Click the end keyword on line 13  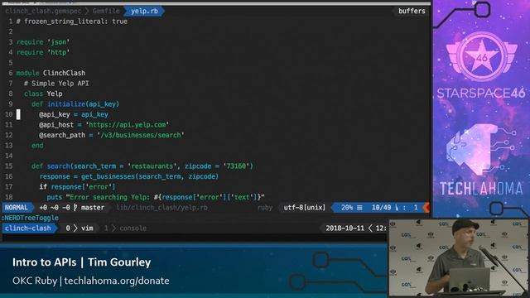(37, 146)
